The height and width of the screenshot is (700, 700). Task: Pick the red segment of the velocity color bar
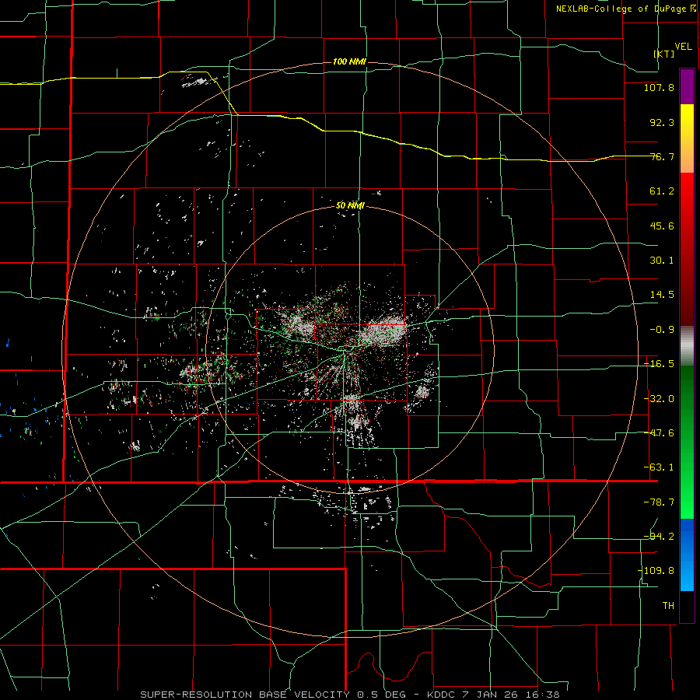click(x=687, y=249)
